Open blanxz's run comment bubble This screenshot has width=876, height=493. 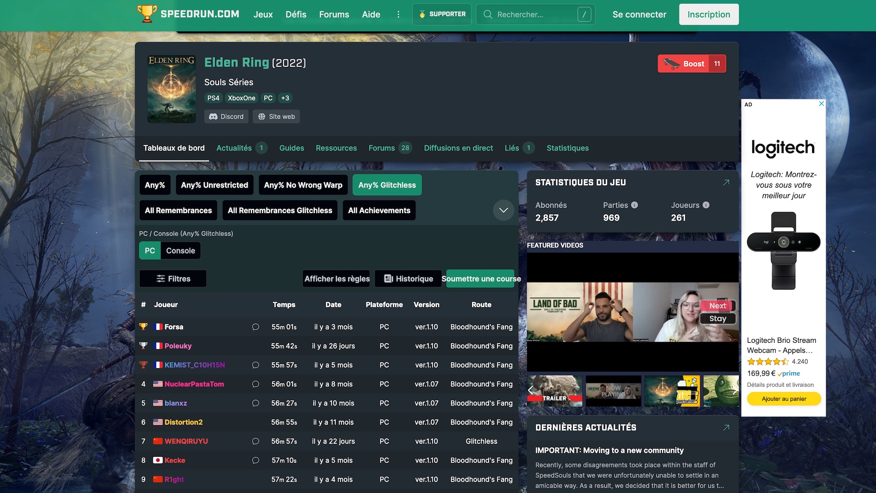[x=255, y=403]
